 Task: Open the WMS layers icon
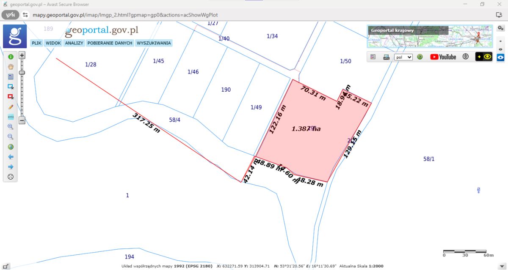click(386, 57)
